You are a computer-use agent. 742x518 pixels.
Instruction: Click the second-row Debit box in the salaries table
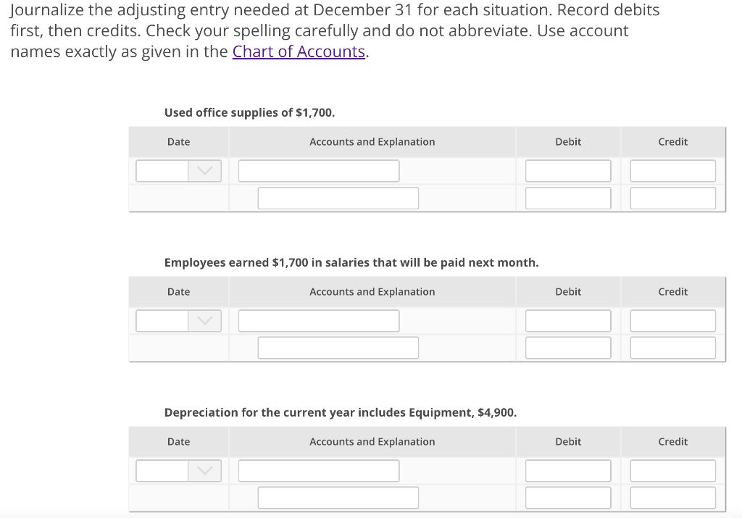pos(567,347)
